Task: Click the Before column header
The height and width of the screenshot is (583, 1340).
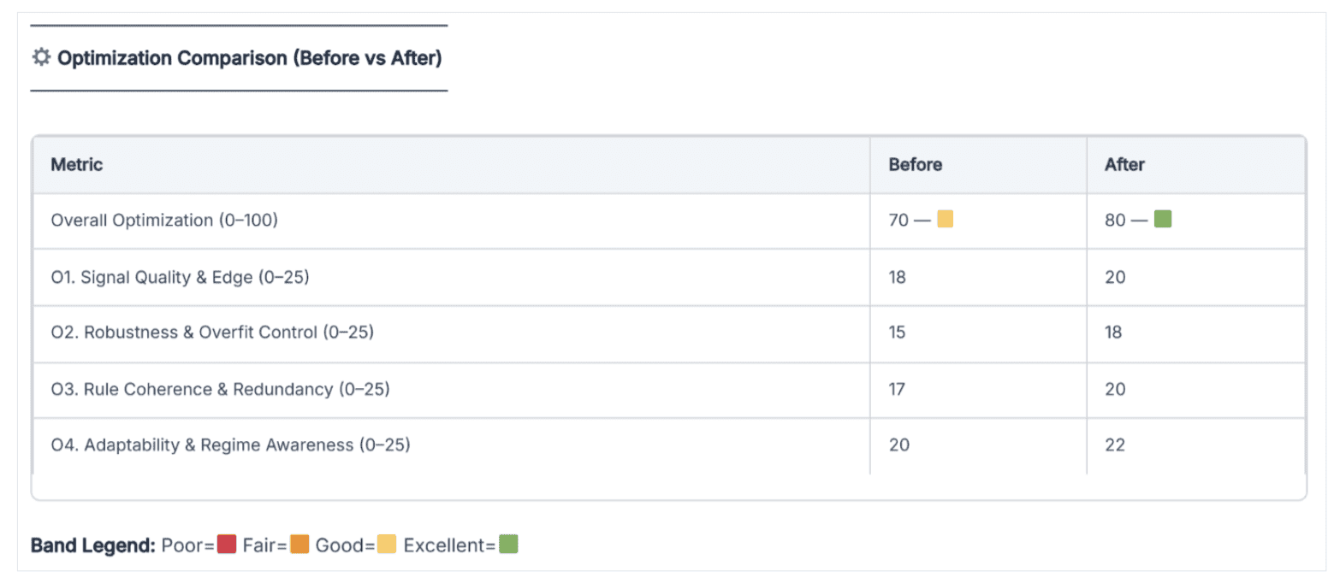Action: click(x=915, y=165)
